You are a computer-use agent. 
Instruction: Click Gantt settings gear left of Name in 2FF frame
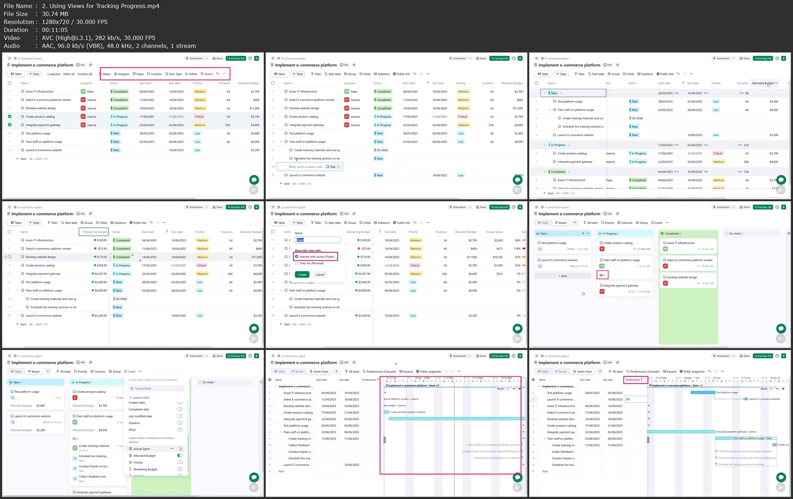533,380
